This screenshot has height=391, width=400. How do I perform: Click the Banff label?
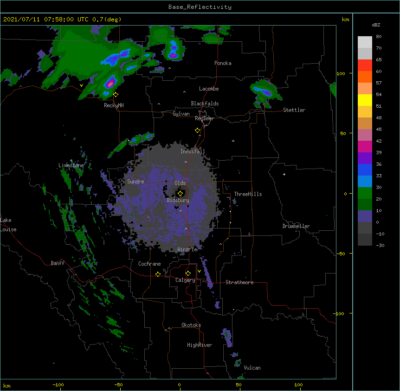pos(58,263)
